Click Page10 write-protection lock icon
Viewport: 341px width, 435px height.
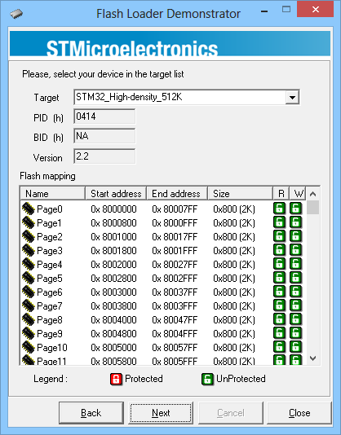pyautogui.click(x=295, y=347)
